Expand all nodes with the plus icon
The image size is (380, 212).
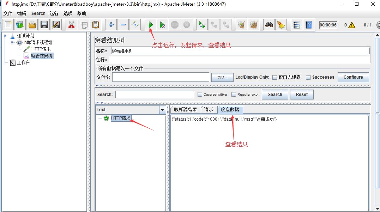[x=111, y=25]
